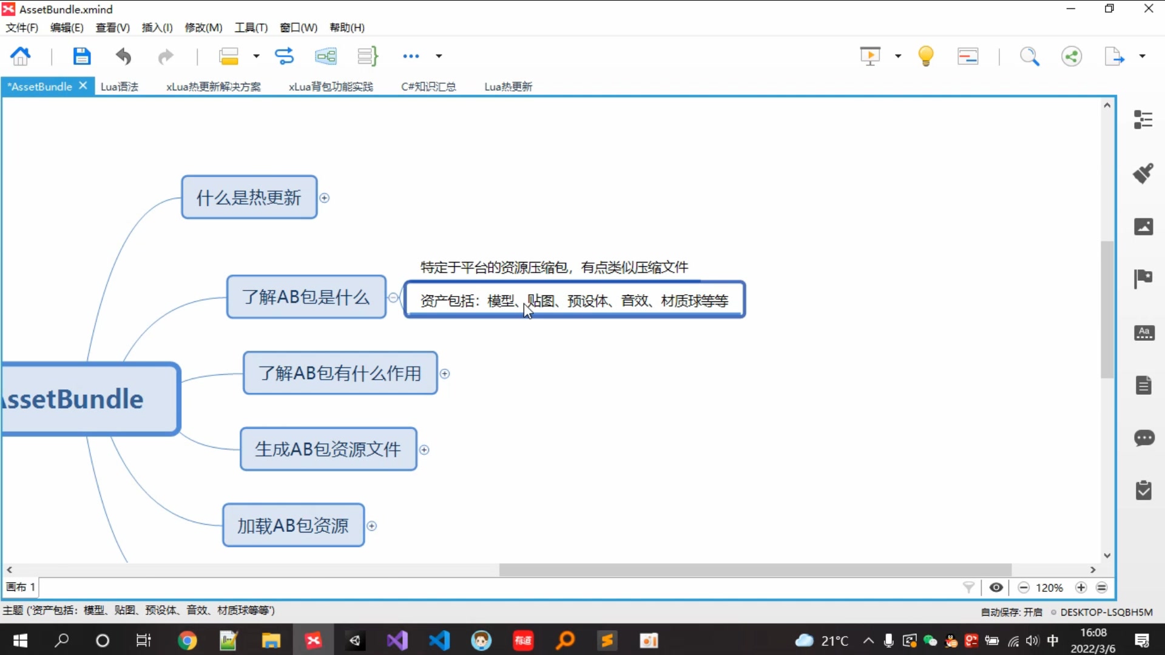Click the undo arrow
1165x655 pixels.
[124, 56]
